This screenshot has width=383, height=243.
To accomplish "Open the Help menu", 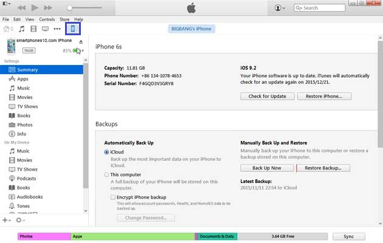I will [x=78, y=19].
